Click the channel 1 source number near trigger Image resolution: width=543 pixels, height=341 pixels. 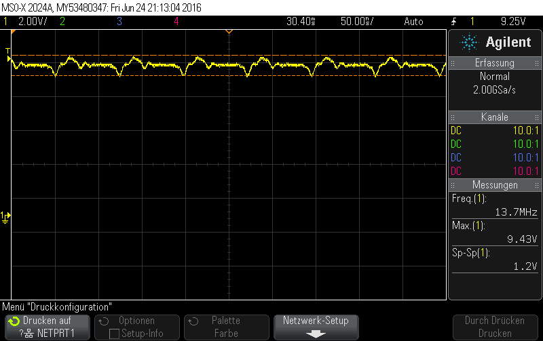472,22
